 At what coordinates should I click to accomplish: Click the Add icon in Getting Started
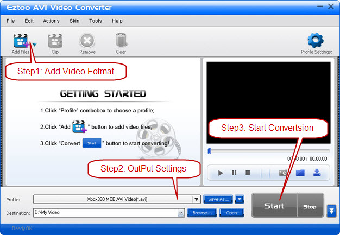tap(79, 126)
